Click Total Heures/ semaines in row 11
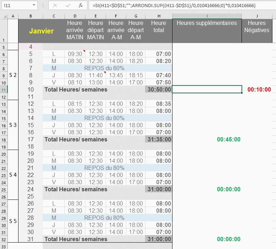The image size is (276, 249). point(76,89)
